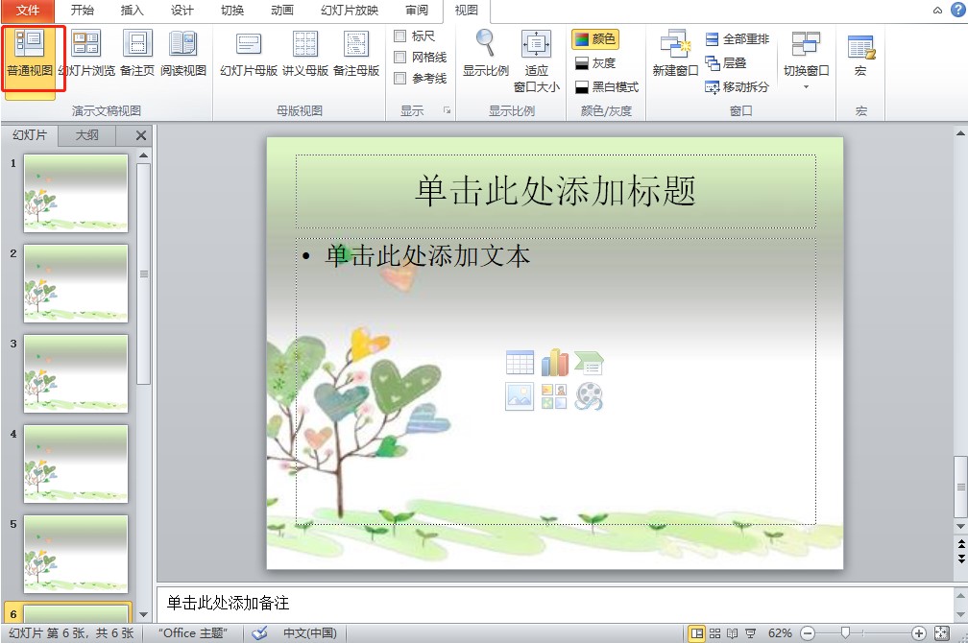Open the 备注母版 (Notes Master)

click(356, 53)
